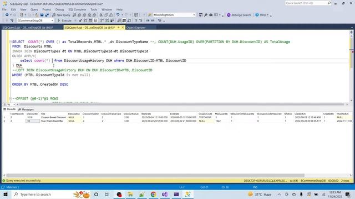This screenshot has height=199, width=355.
Task: Click the New Query button
Action: tap(61, 15)
